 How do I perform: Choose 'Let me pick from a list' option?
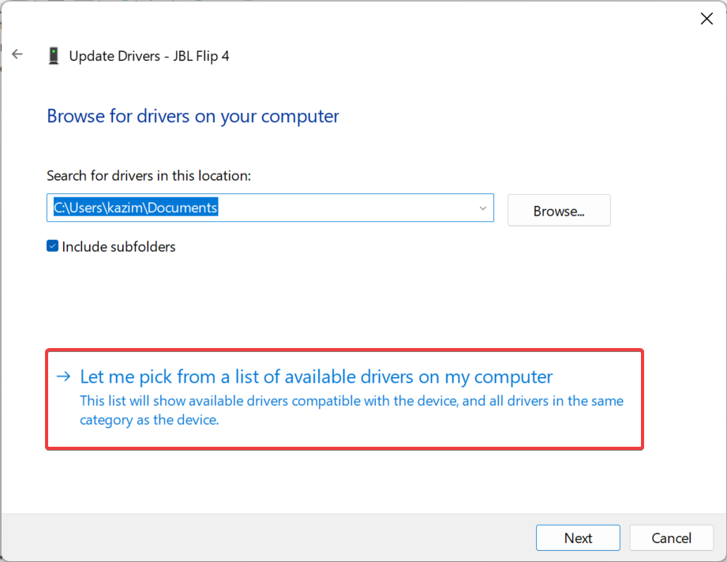(x=316, y=377)
